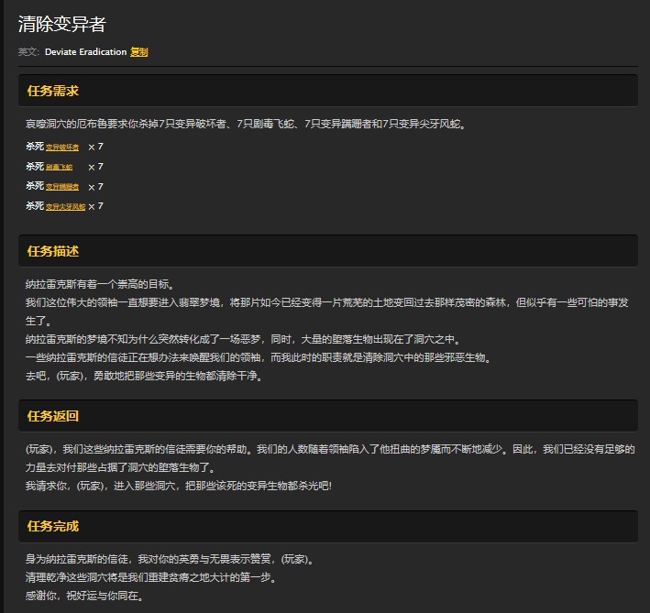Click the English name Deviate Eradication
Screen dimensions: 650x613
[x=85, y=52]
